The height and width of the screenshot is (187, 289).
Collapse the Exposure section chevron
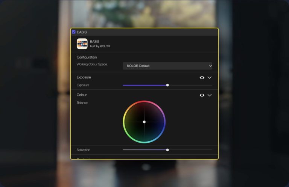coord(210,78)
